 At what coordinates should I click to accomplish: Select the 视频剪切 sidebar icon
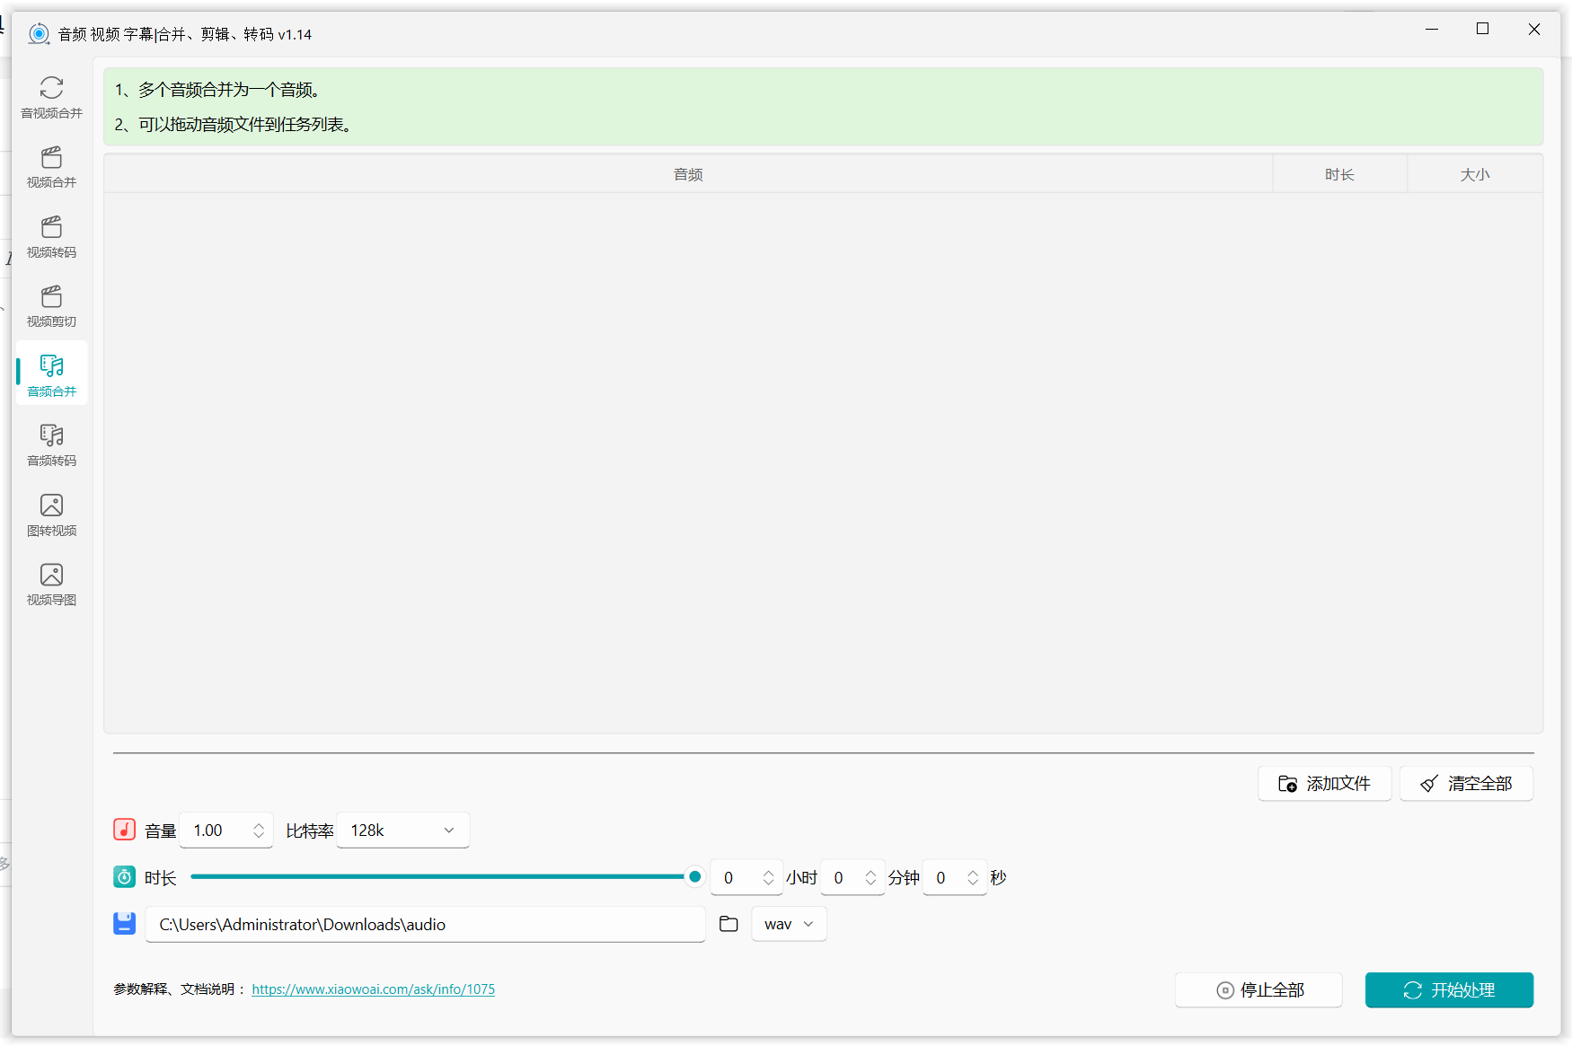(51, 306)
